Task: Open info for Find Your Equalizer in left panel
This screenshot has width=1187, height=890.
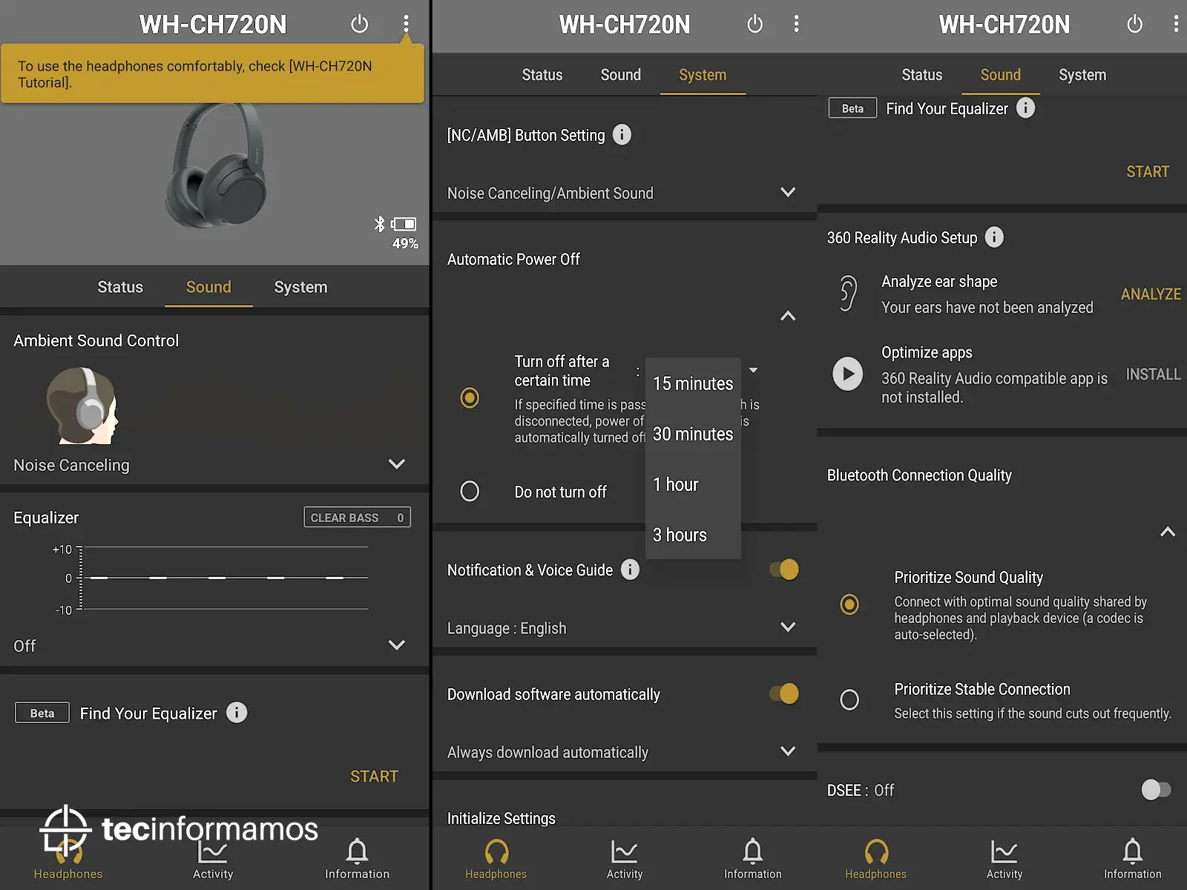Action: pos(237,713)
